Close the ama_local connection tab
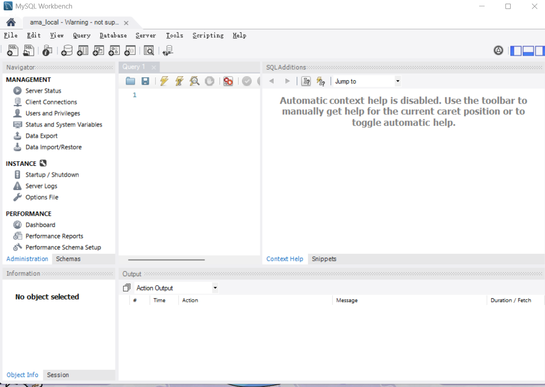 126,23
